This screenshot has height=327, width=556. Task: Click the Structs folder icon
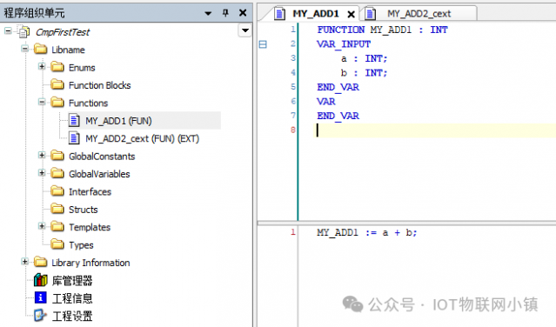pyautogui.click(x=57, y=209)
